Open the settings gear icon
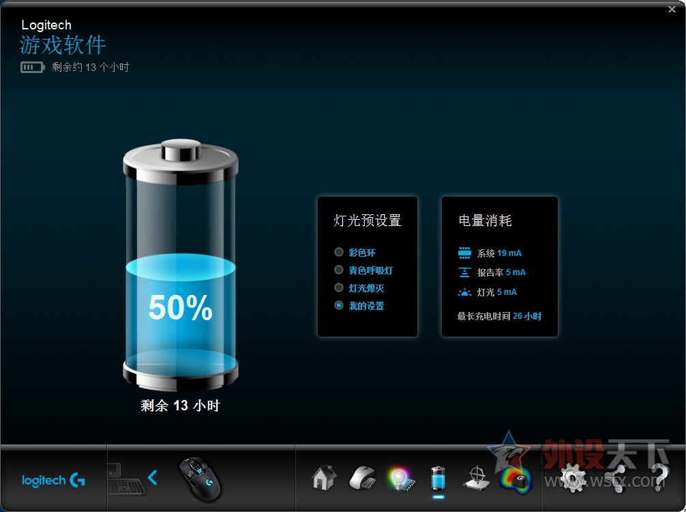The width and height of the screenshot is (686, 512). click(x=573, y=479)
